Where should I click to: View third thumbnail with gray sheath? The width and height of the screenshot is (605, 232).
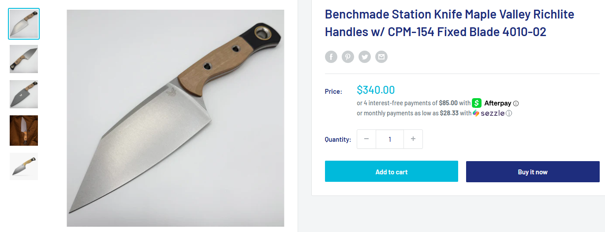point(24,94)
